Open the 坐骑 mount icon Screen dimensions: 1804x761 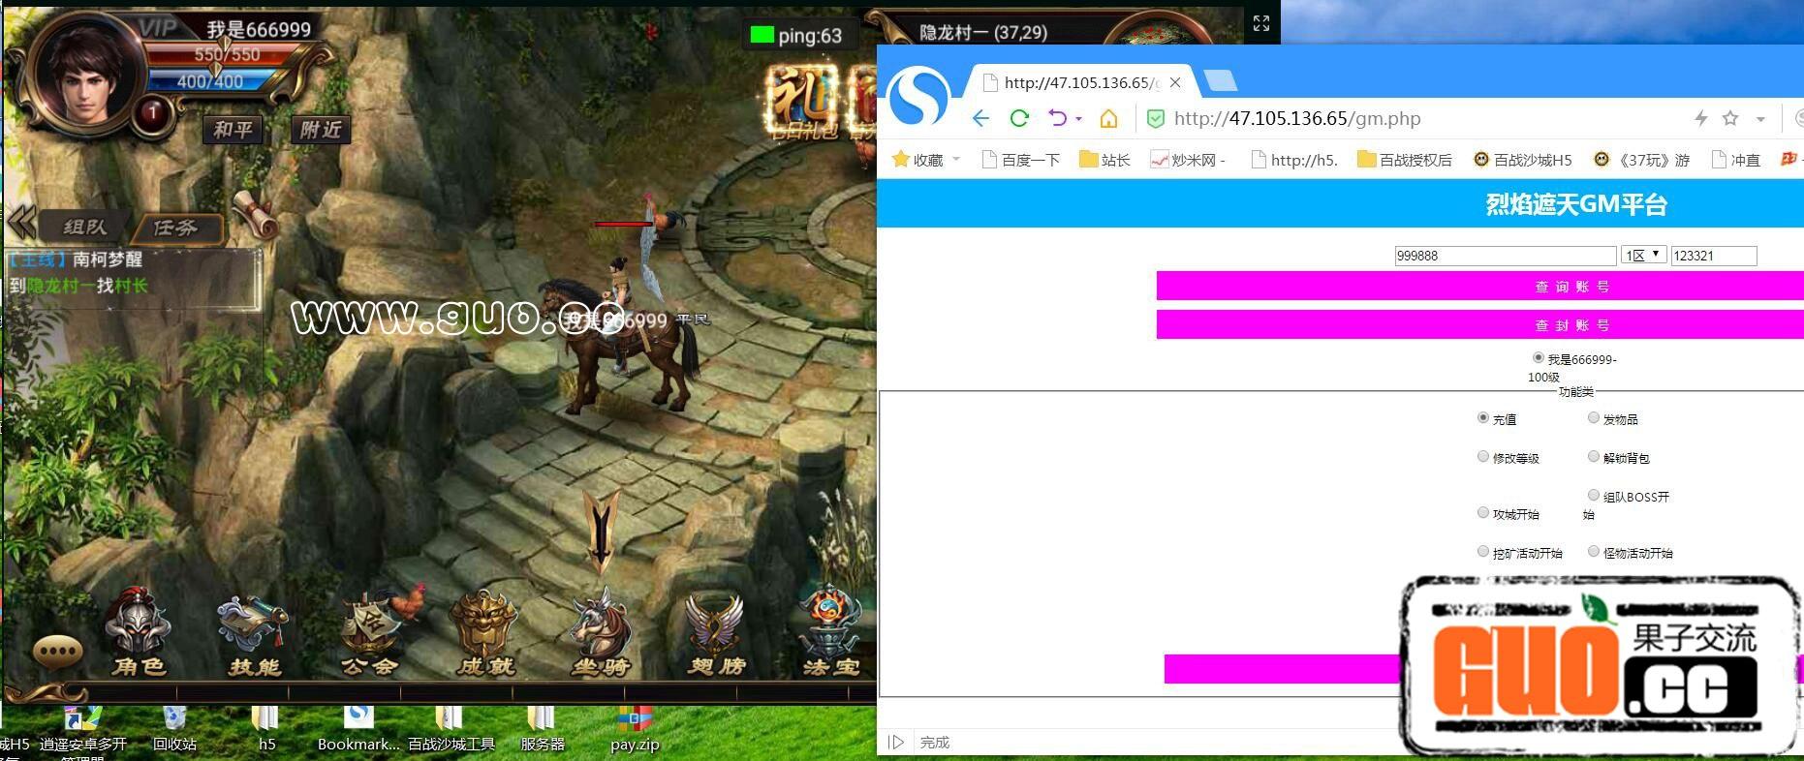click(601, 634)
